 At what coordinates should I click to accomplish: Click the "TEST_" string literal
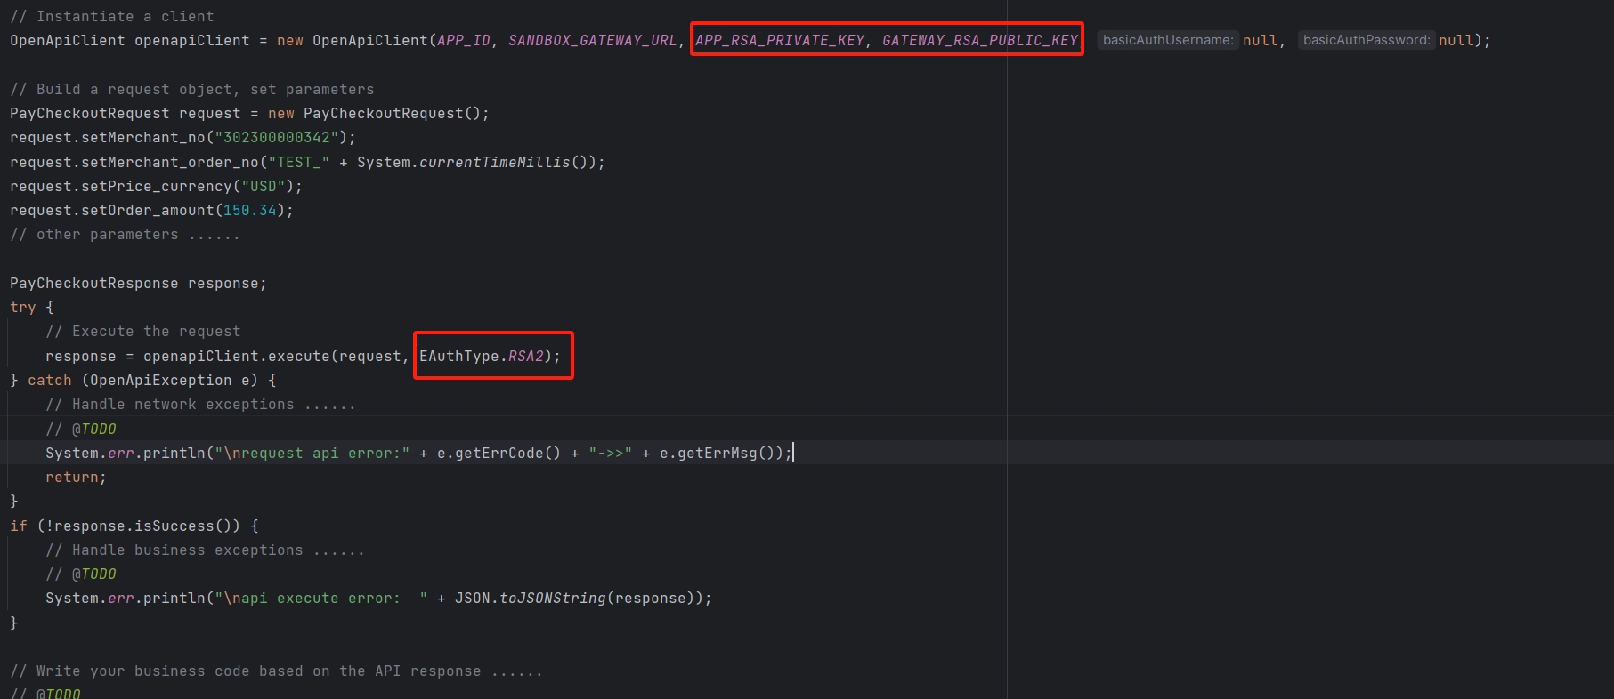pyautogui.click(x=299, y=162)
